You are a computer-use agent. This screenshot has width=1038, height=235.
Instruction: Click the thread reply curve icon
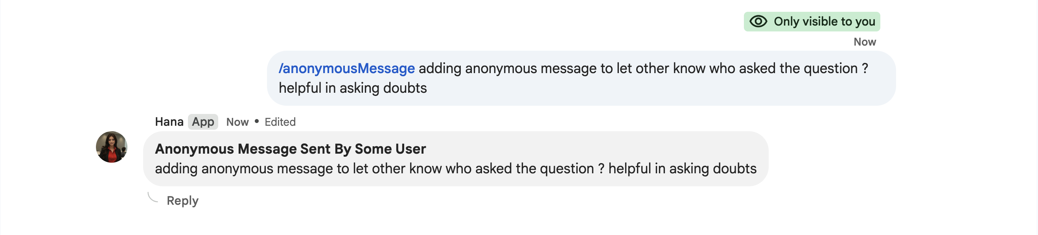(x=153, y=197)
